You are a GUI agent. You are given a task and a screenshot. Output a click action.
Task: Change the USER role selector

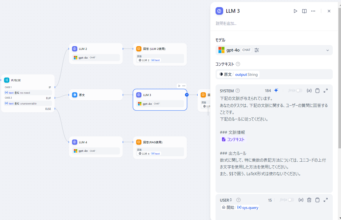pyautogui.click(x=226, y=200)
